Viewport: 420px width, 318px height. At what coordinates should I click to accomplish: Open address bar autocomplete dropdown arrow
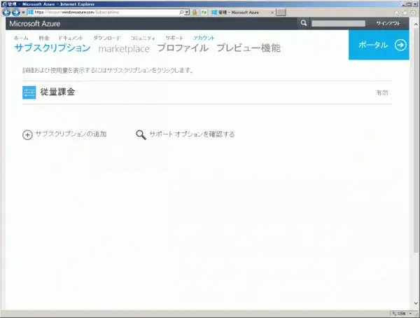(x=187, y=13)
